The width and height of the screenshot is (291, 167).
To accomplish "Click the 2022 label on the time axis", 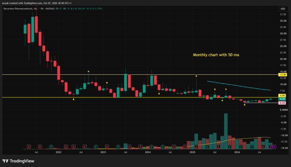I will (58, 152).
